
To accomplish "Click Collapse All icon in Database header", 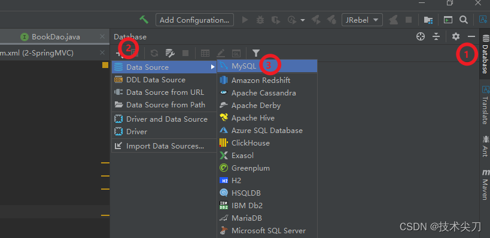I will pyautogui.click(x=436, y=36).
